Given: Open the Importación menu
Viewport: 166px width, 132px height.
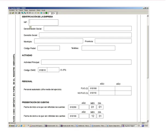Looking at the screenshot, I should 32,10.
